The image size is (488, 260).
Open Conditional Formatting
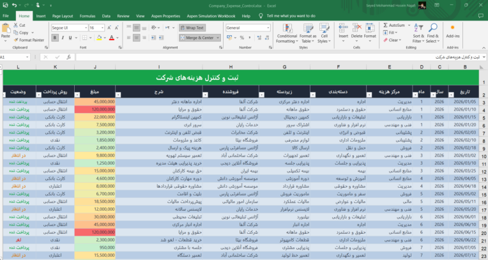(x=287, y=33)
